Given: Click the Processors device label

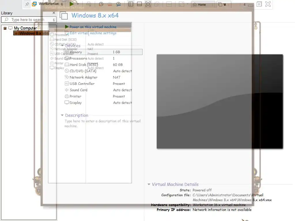Looking at the screenshot, I should pyautogui.click(x=78, y=58).
